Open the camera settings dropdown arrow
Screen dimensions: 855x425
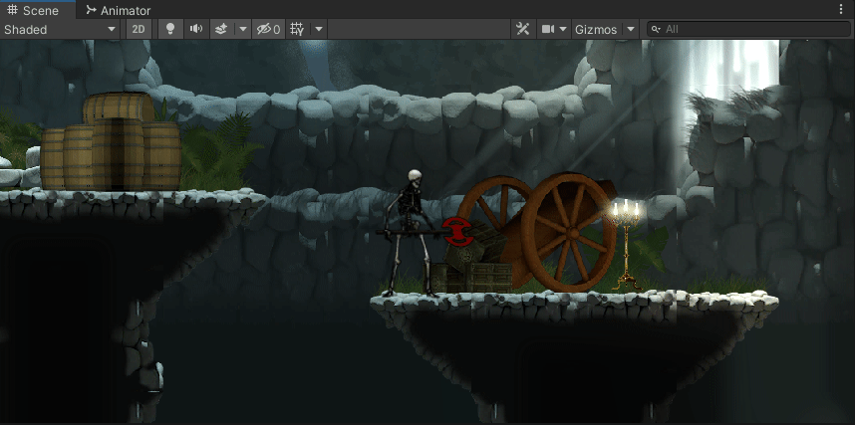563,30
